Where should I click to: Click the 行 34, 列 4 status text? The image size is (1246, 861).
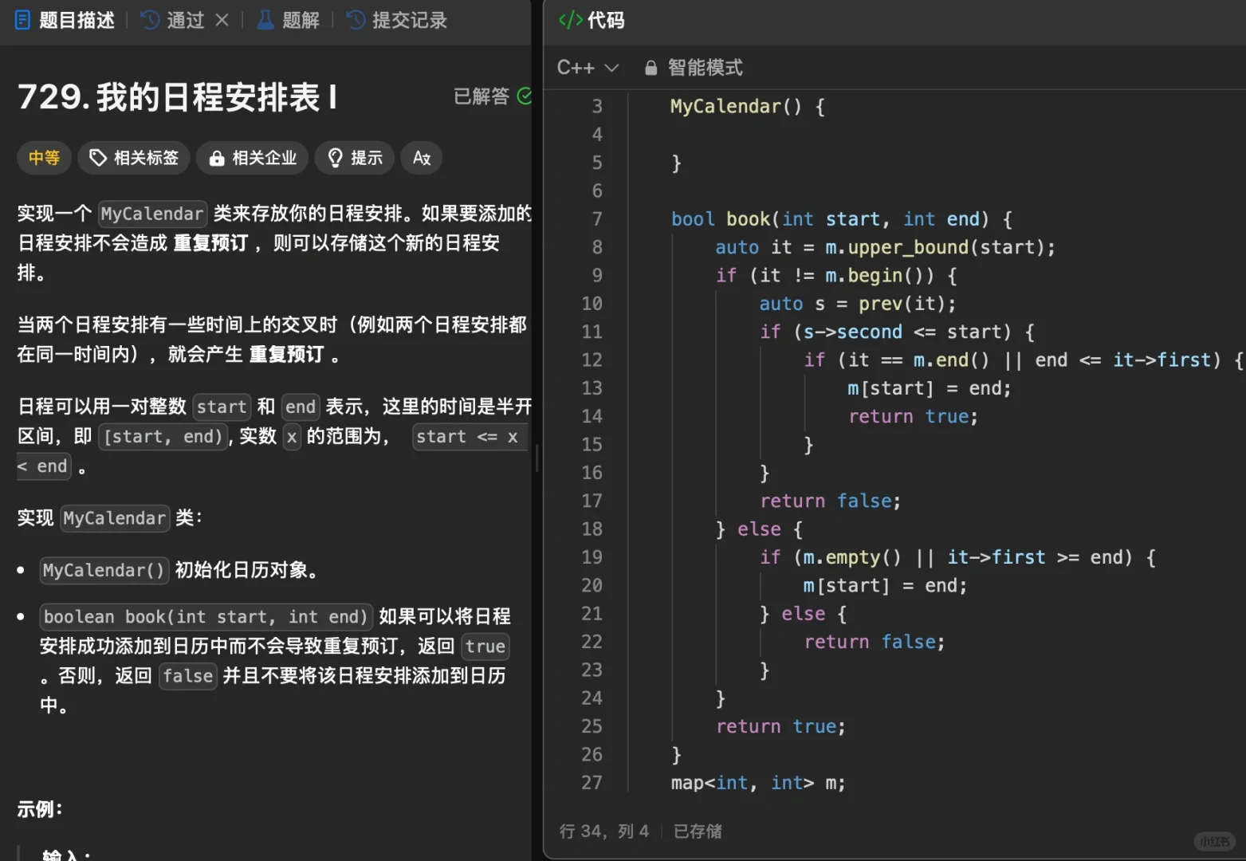pos(604,832)
